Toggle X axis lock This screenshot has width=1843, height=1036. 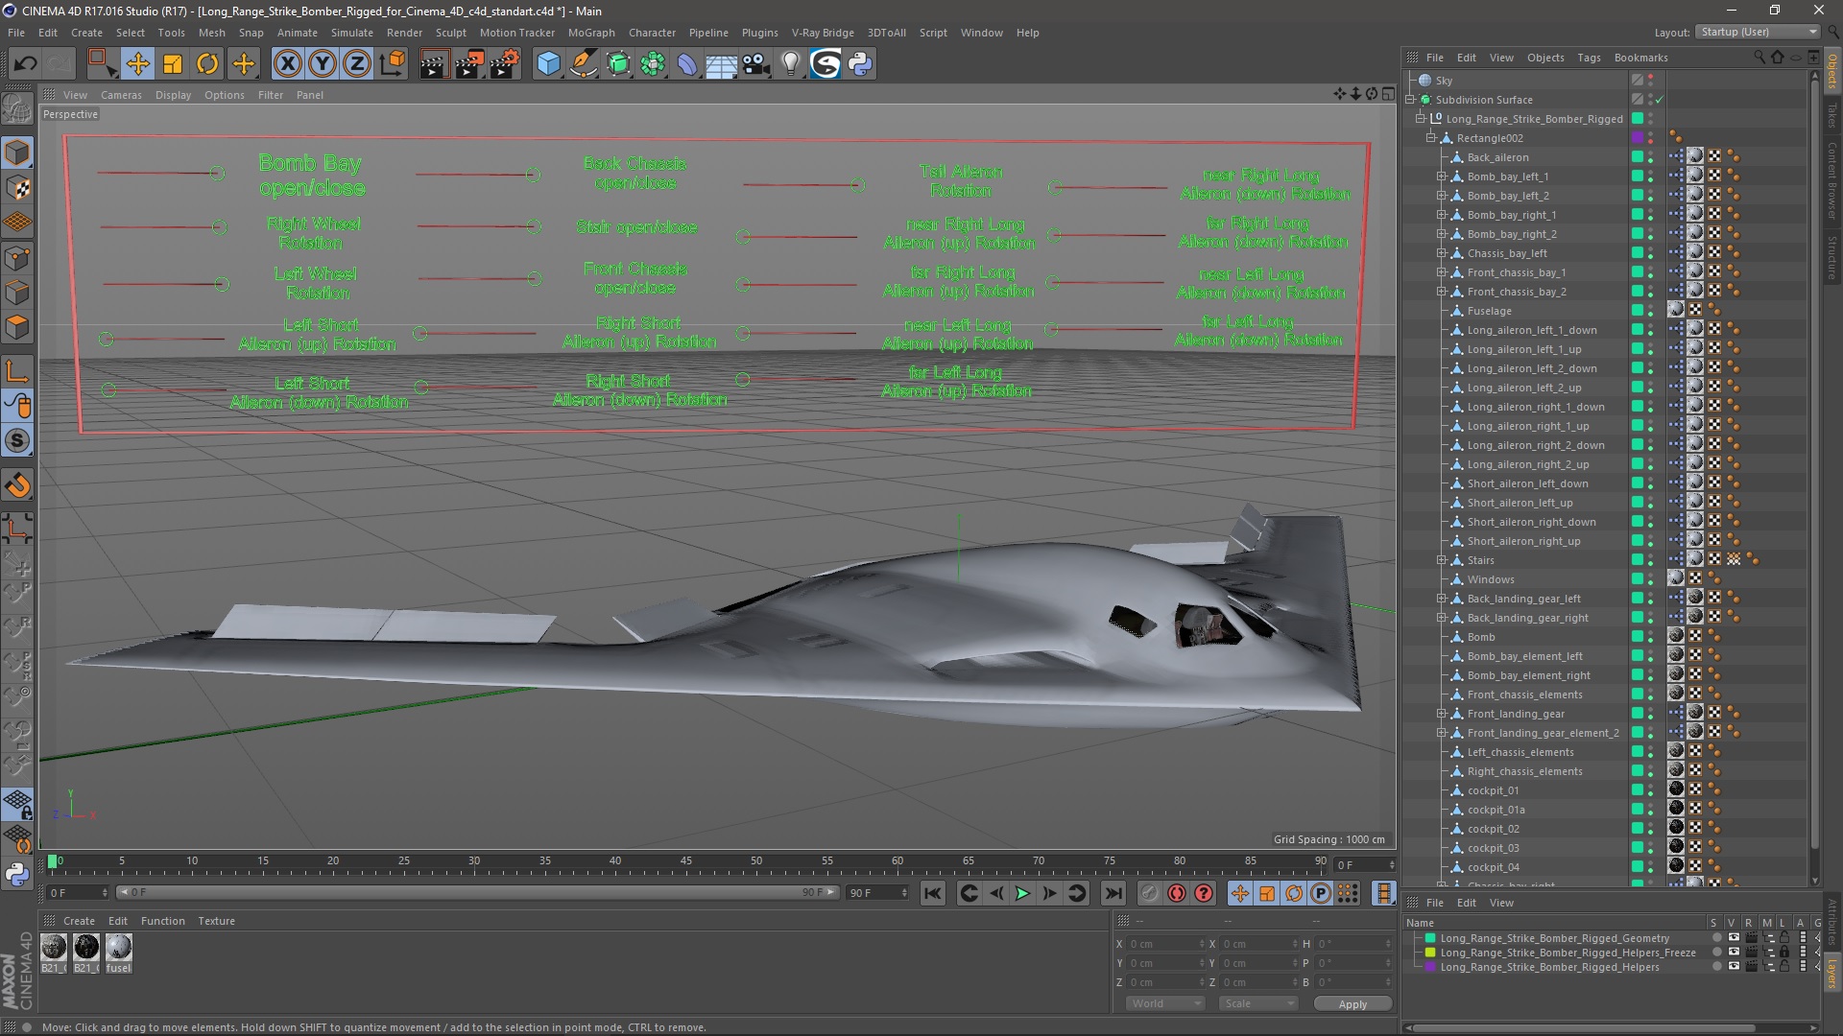click(287, 64)
